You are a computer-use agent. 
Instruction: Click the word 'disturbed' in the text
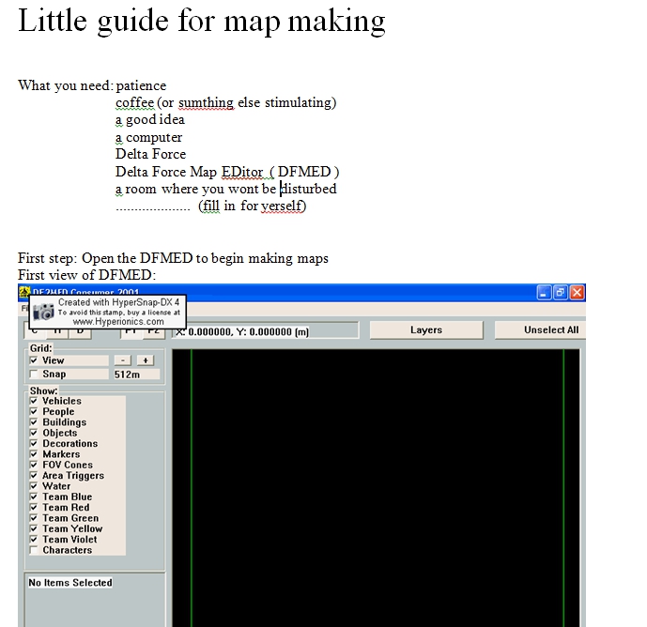[x=308, y=189]
